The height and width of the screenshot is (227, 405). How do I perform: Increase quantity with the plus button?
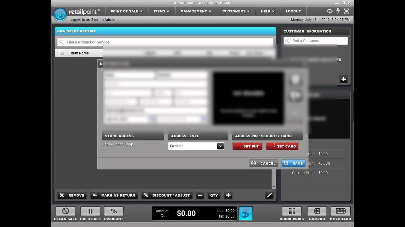pyautogui.click(x=228, y=195)
